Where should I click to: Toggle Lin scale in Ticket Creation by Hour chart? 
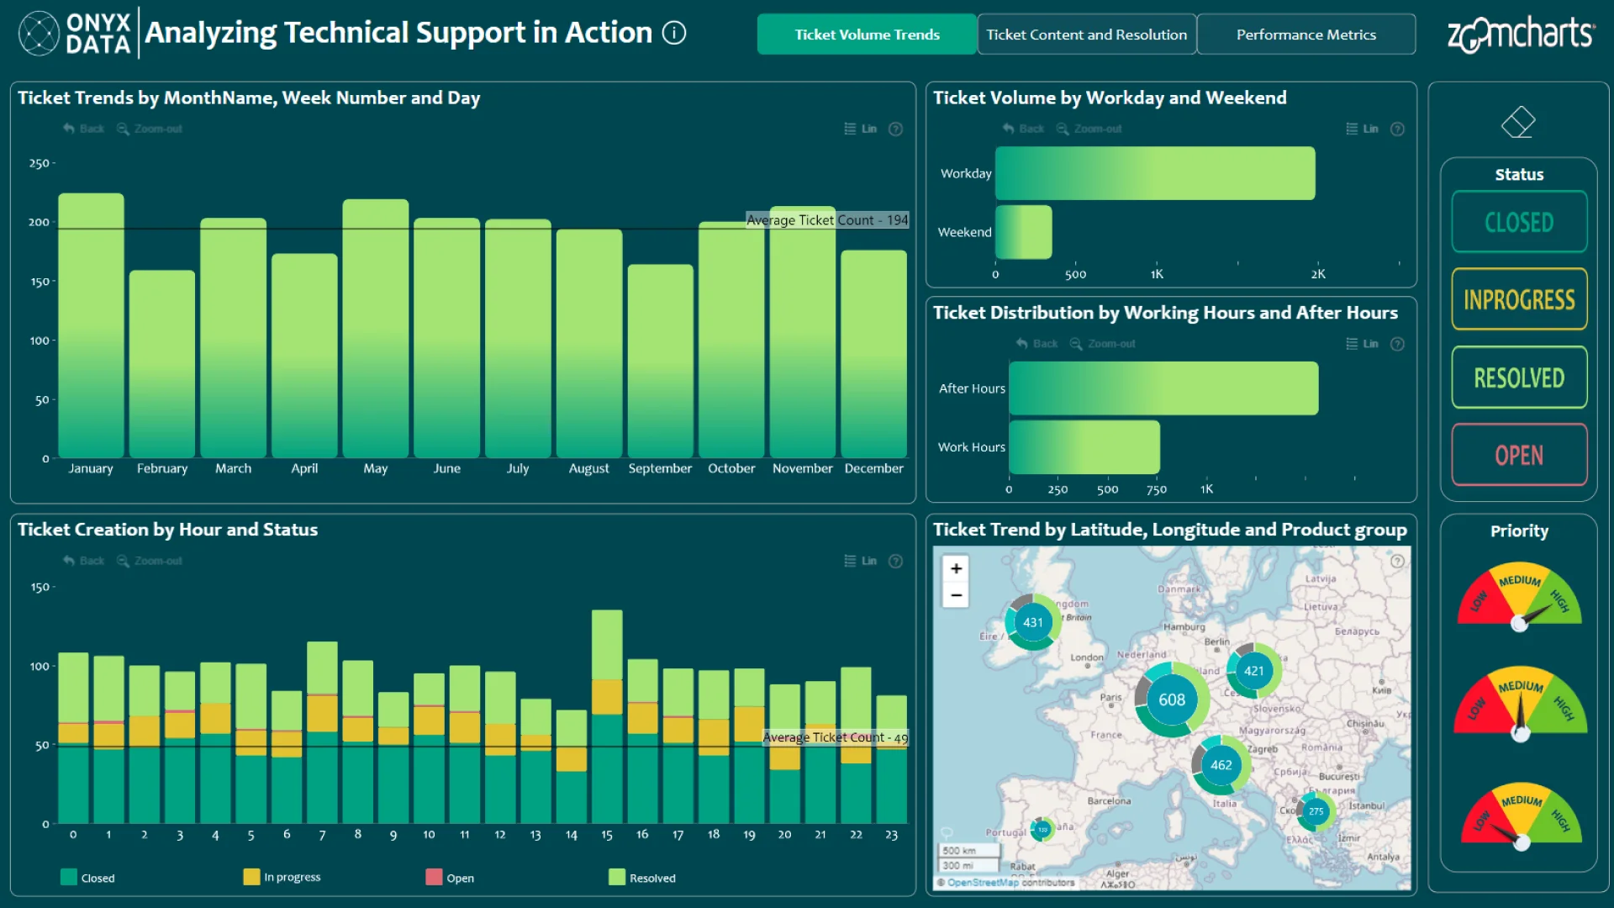pyautogui.click(x=861, y=561)
